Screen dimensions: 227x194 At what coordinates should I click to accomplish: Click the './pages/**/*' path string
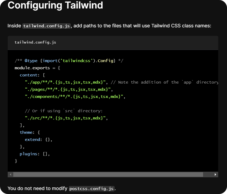(x=68, y=89)
